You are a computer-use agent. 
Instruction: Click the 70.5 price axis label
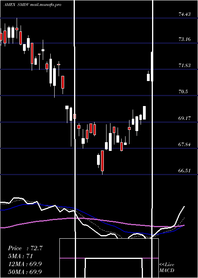183,92
